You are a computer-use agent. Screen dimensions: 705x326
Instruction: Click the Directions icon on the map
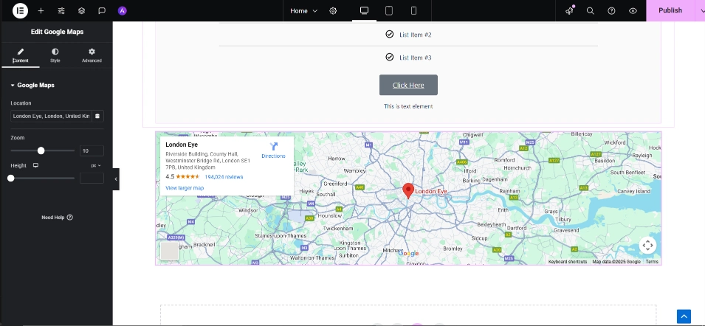coord(273,146)
